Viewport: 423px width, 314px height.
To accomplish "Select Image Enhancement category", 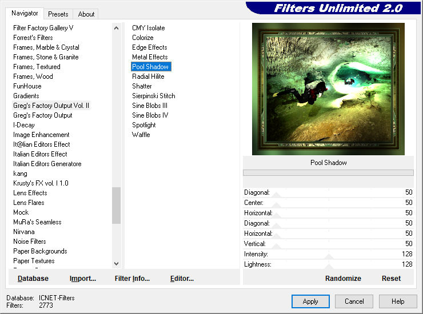I will (x=41, y=135).
